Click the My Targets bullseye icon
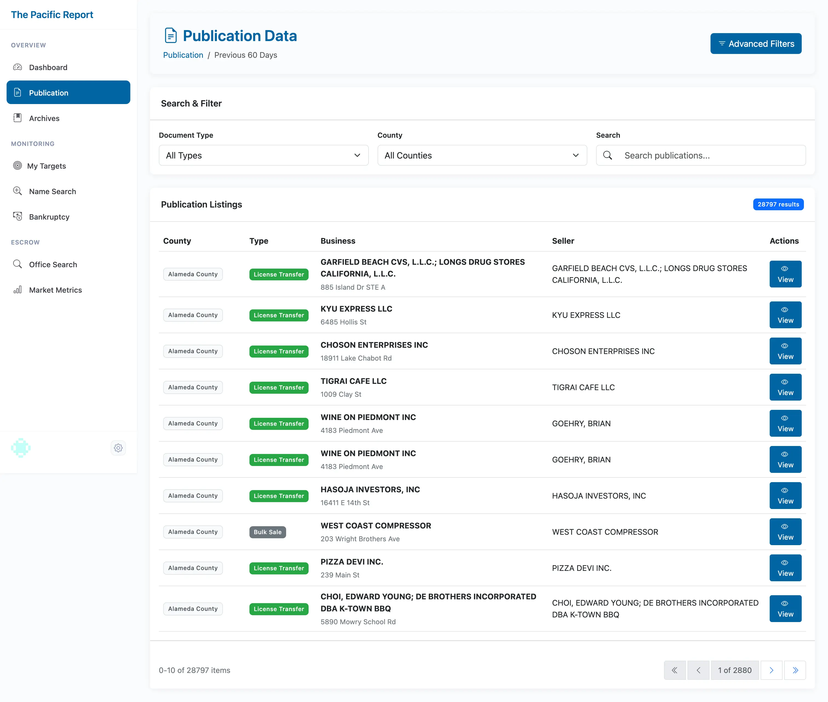The image size is (828, 702). click(x=18, y=166)
